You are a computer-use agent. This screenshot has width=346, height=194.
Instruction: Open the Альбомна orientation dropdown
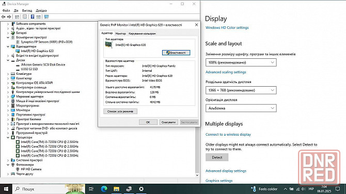241,108
